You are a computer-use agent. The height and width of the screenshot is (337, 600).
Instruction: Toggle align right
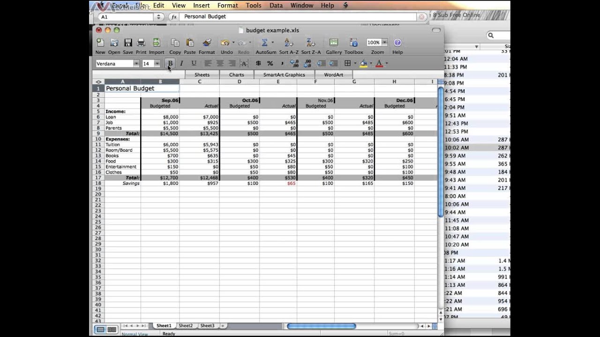pyautogui.click(x=232, y=63)
